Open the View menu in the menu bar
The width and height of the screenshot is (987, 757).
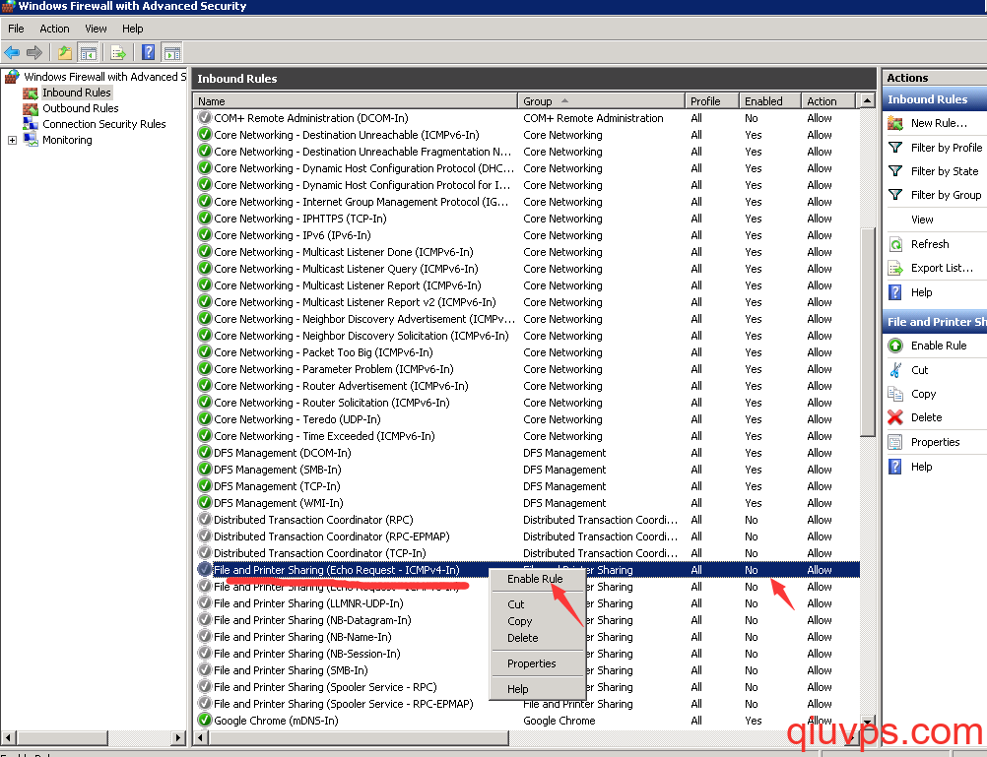96,29
